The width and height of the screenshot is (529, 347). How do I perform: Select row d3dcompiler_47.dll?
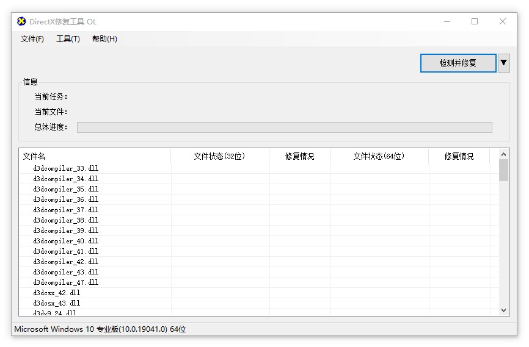point(259,282)
